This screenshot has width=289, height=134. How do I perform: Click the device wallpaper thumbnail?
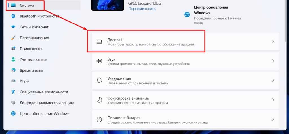pyautogui.click(x=108, y=5)
